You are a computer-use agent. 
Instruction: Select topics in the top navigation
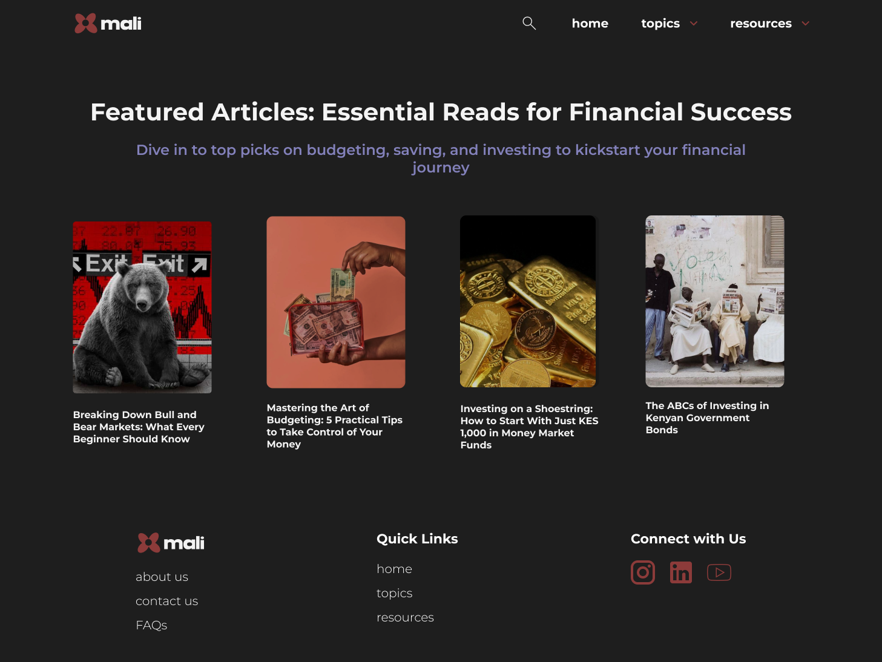point(660,24)
